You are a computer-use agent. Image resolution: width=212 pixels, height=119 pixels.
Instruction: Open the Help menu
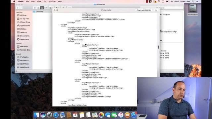[x=60, y=1]
